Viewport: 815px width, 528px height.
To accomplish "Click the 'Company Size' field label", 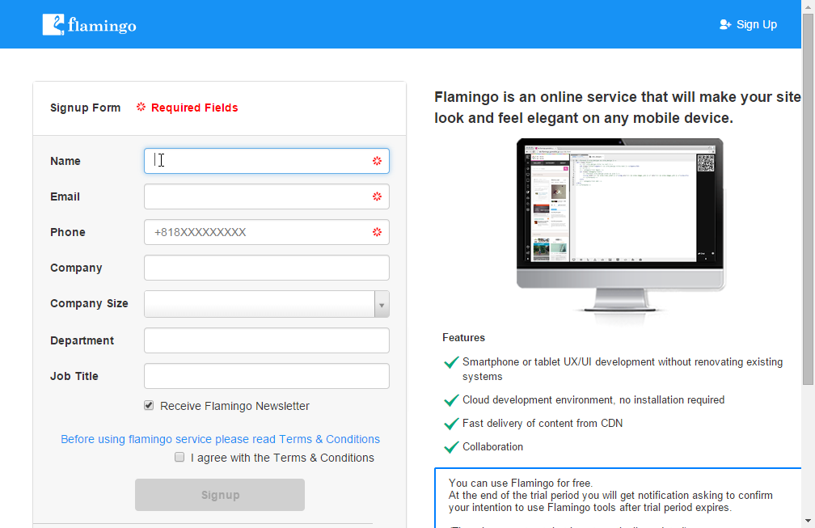I will pos(89,303).
